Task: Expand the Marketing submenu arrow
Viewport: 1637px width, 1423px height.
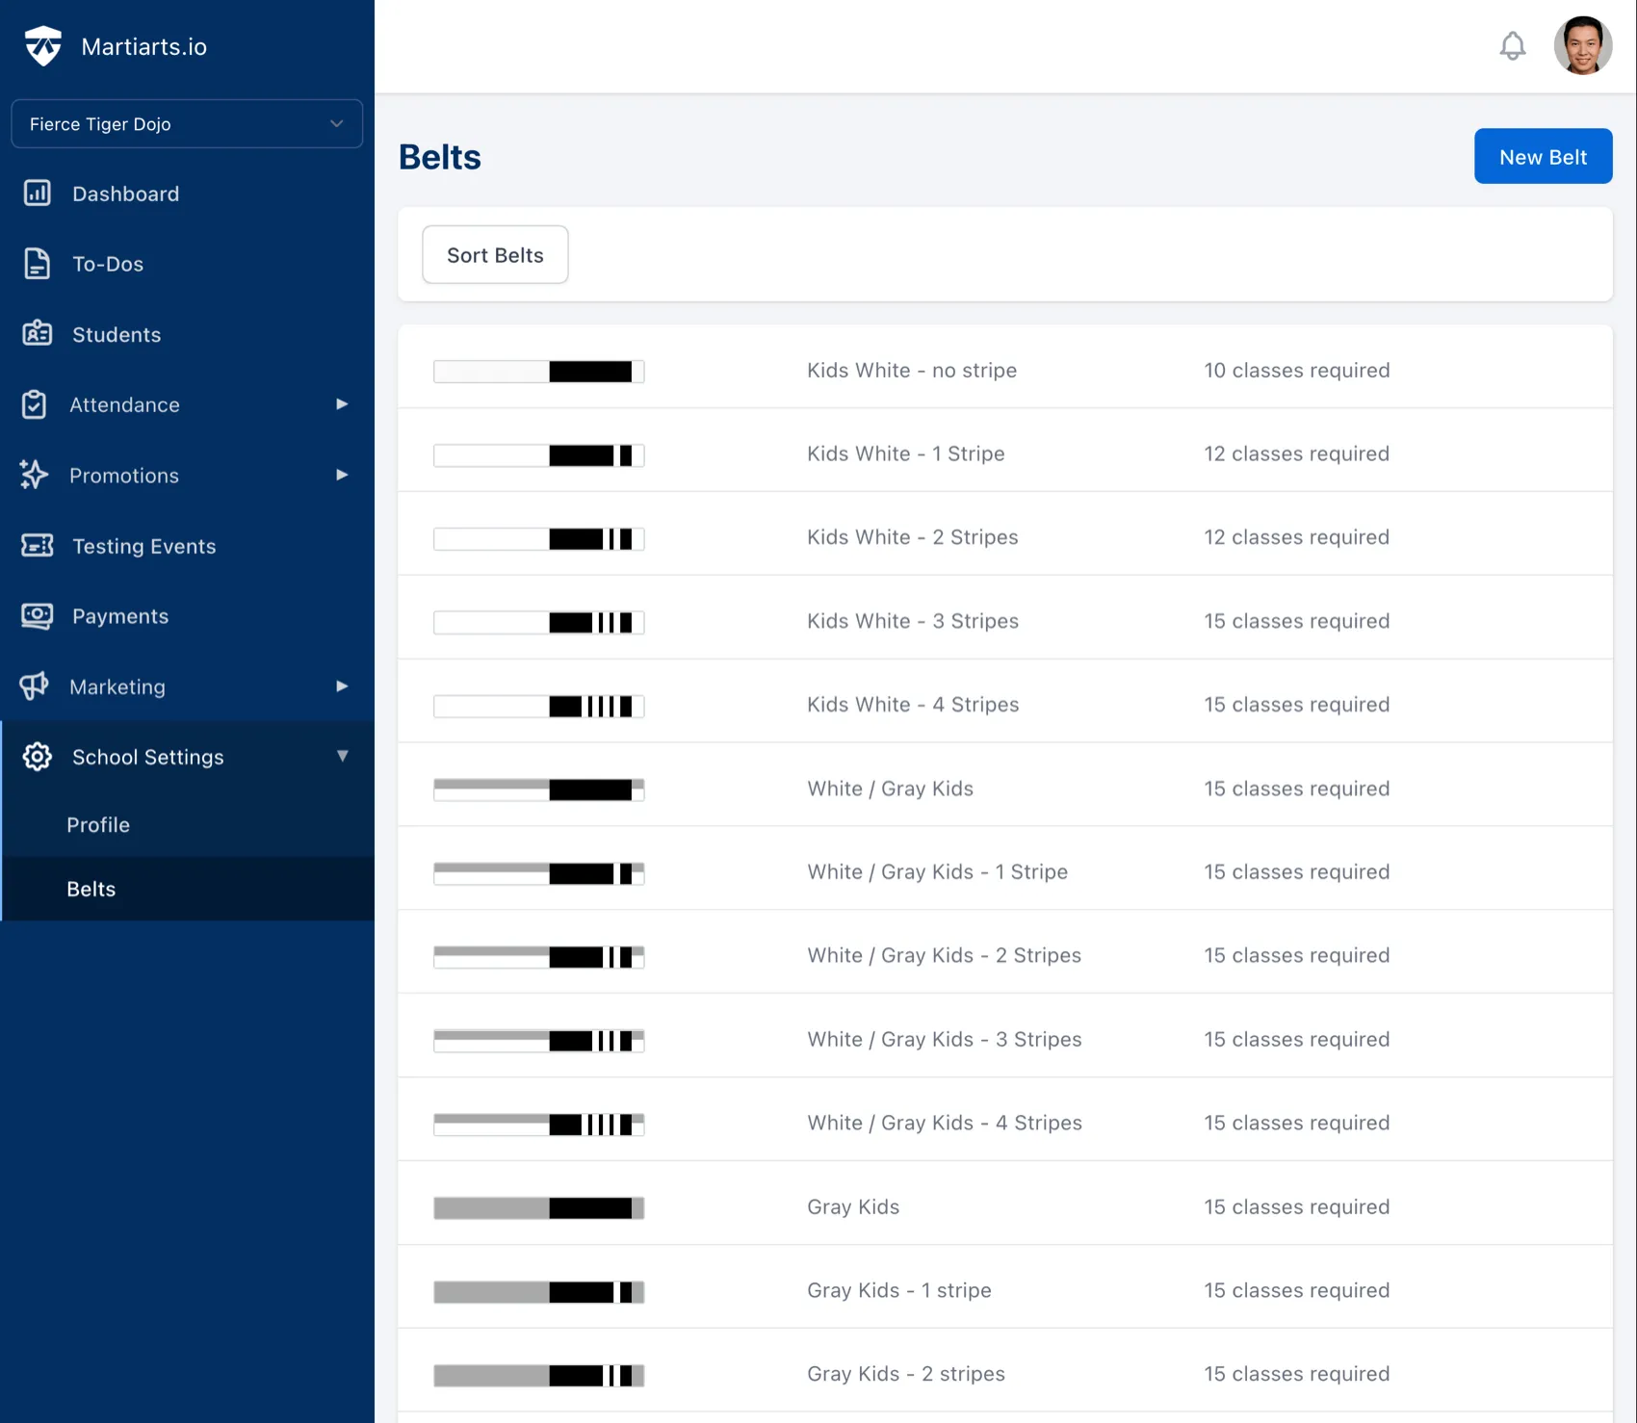Action: click(x=341, y=686)
